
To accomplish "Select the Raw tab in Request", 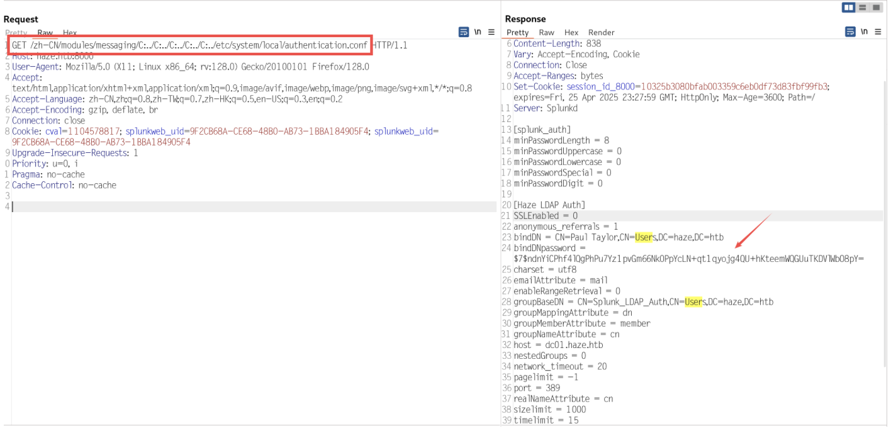I will click(45, 33).
